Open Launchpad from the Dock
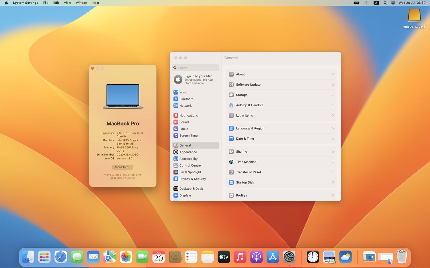Image resolution: width=430 pixels, height=268 pixels. pos(44,257)
